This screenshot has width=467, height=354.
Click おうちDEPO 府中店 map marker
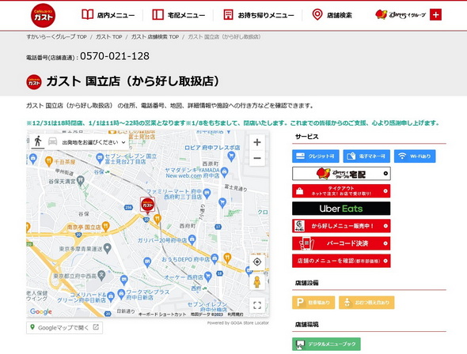(215, 259)
